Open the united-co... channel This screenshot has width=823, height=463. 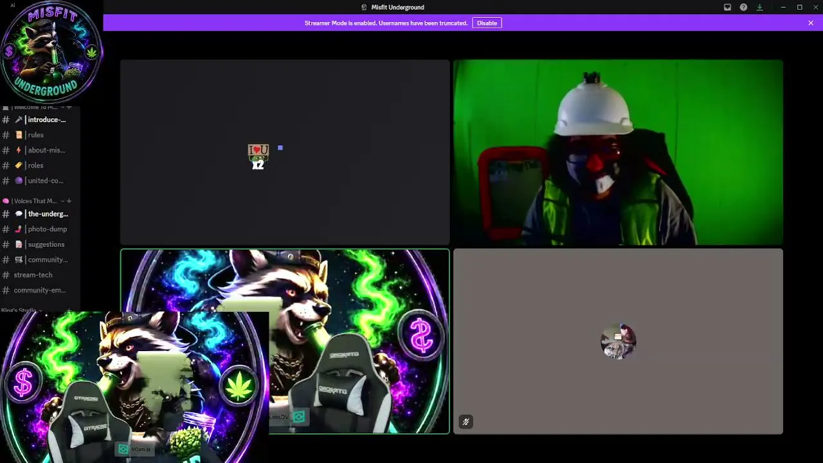40,181
